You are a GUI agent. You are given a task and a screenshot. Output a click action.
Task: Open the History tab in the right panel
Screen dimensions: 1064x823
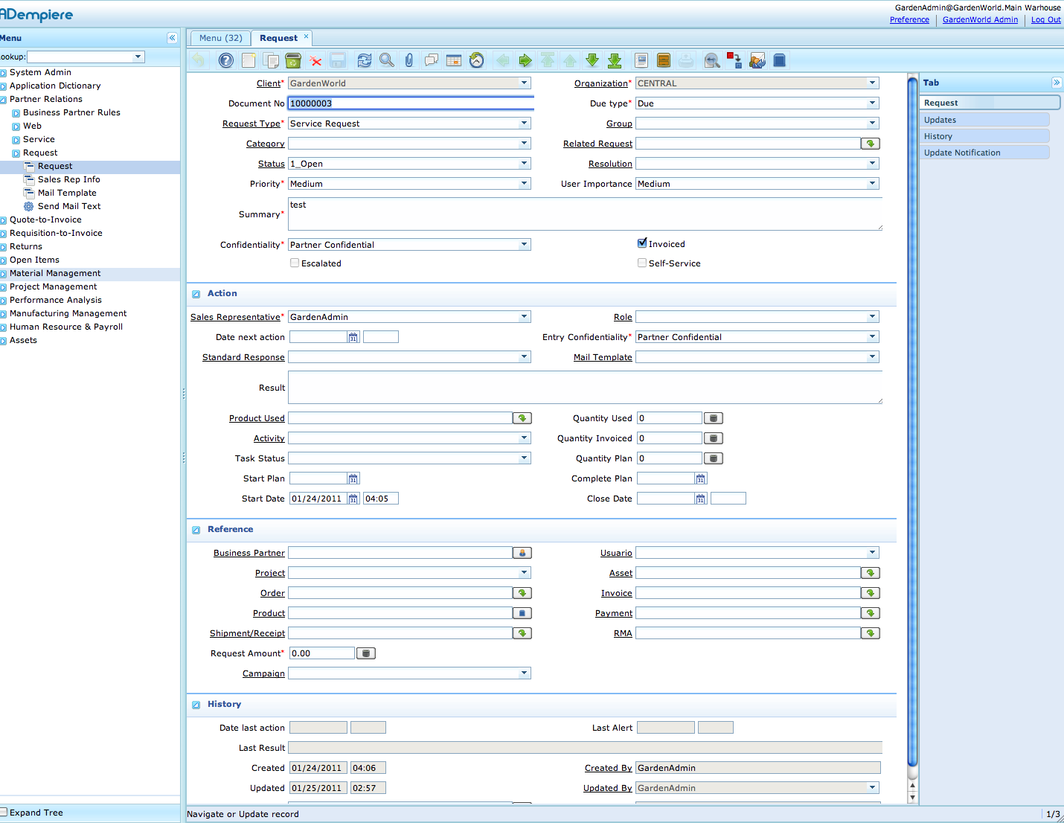984,136
